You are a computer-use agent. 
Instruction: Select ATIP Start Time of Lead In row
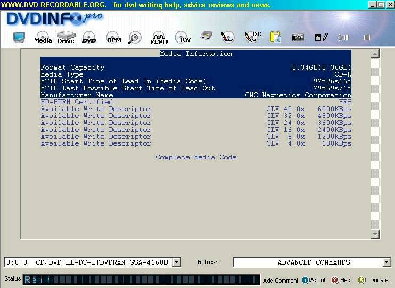(196, 81)
